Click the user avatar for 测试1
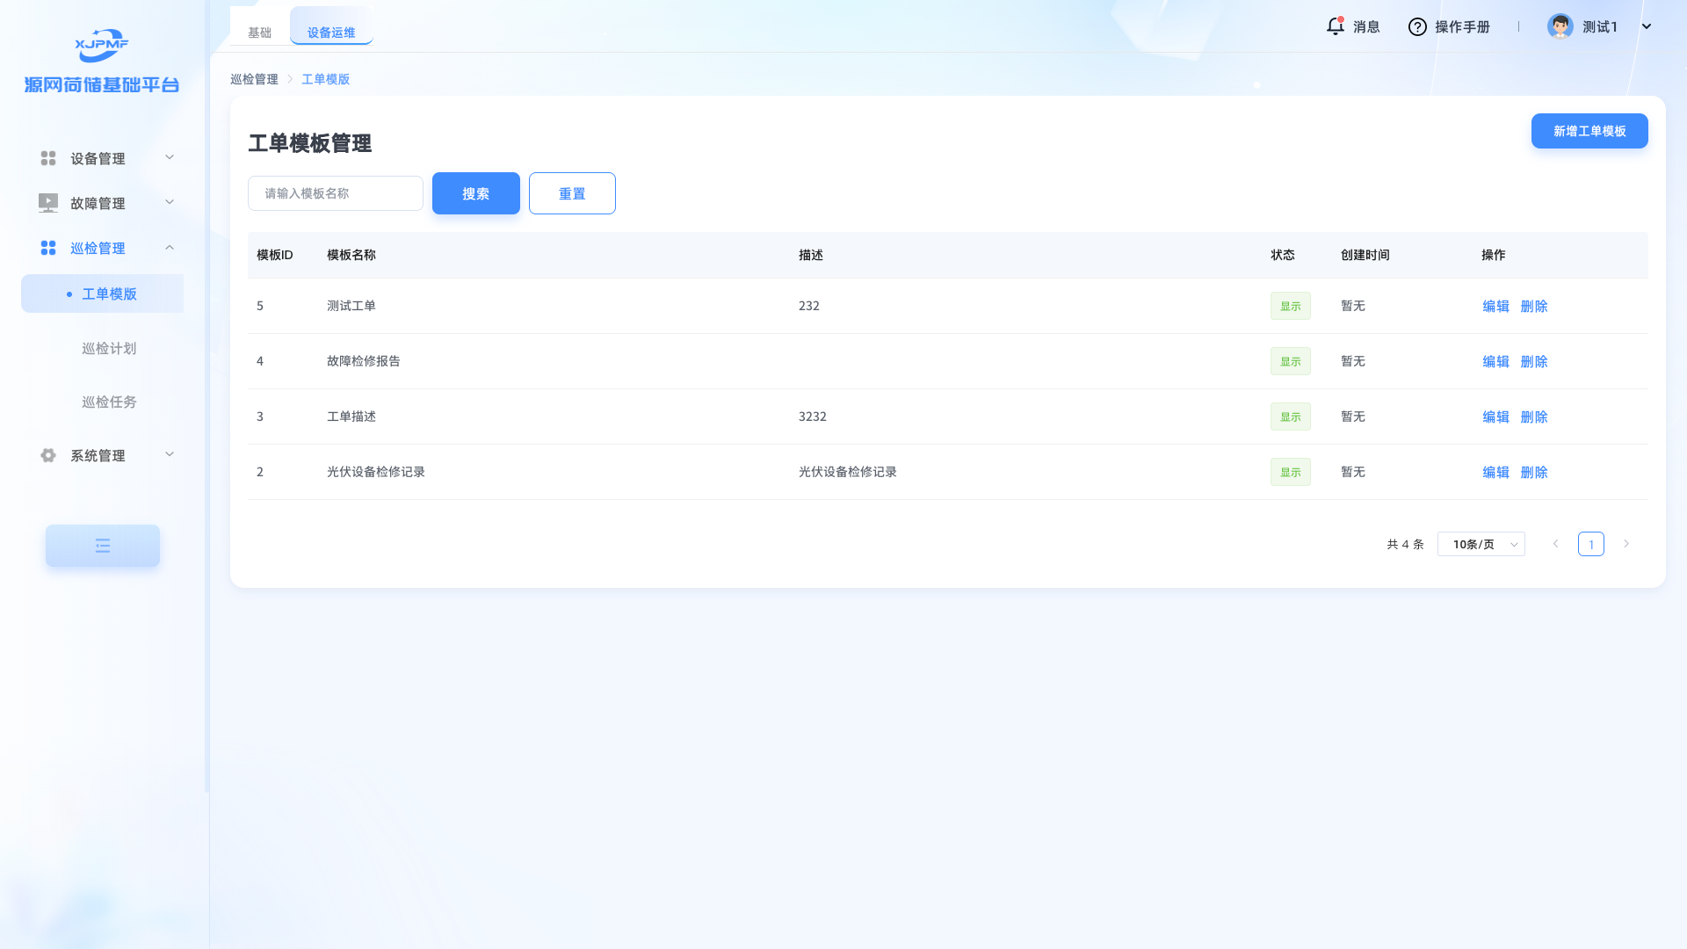Screen dimensions: 1687x949 tap(1560, 26)
